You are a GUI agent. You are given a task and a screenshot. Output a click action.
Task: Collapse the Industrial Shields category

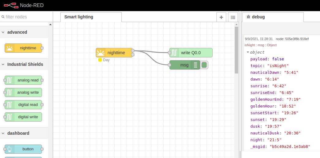click(x=3, y=64)
